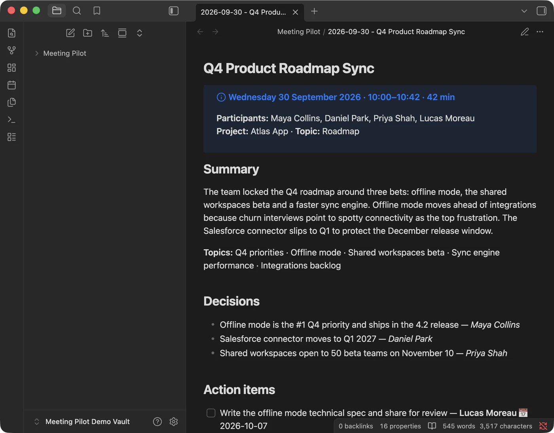Open the quick switcher ribbon icon

(12, 33)
